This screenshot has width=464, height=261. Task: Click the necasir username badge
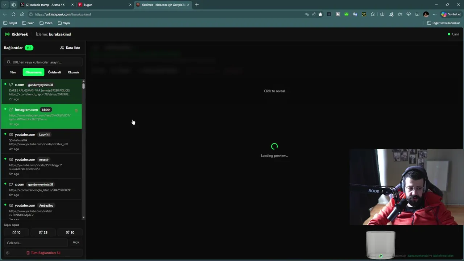point(44,159)
